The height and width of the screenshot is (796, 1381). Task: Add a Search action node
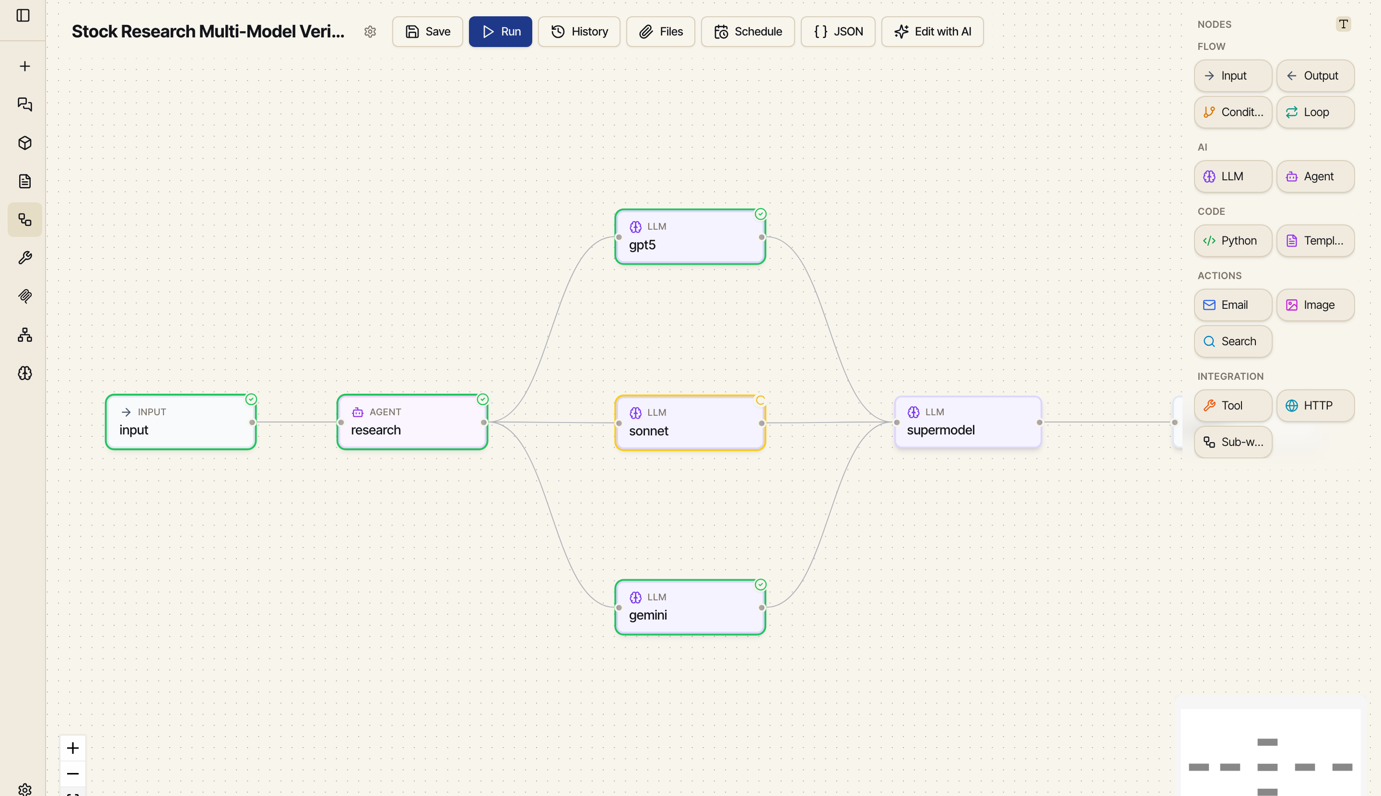tap(1233, 341)
